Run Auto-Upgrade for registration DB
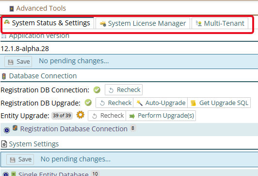This screenshot has width=258, height=176. pos(160,103)
